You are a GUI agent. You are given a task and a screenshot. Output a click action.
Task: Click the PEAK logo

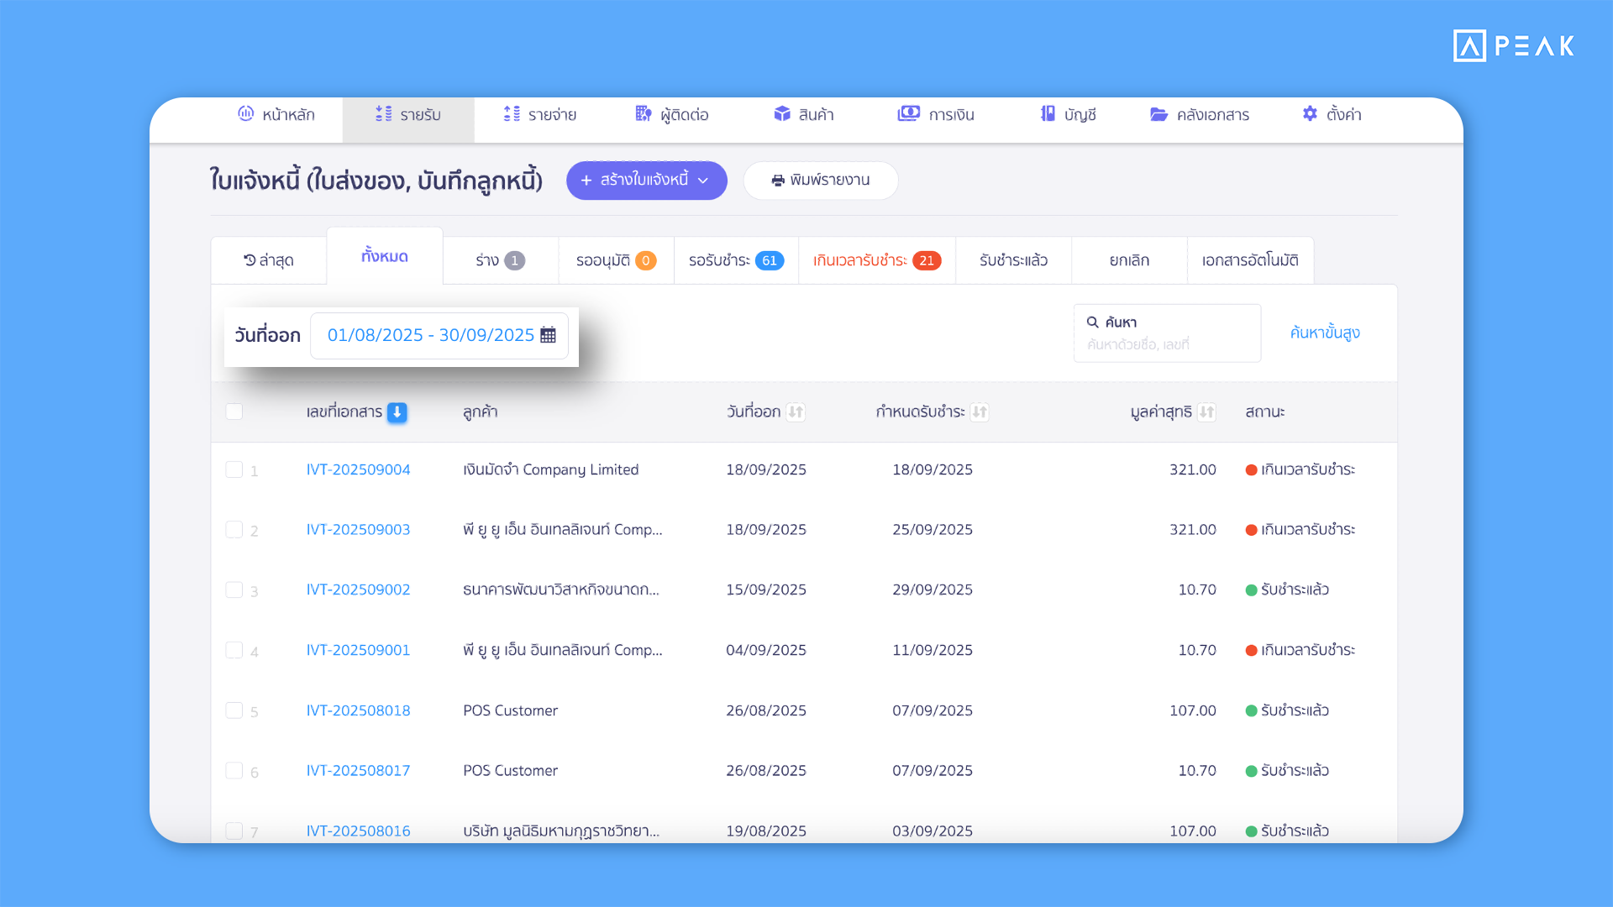1513,45
